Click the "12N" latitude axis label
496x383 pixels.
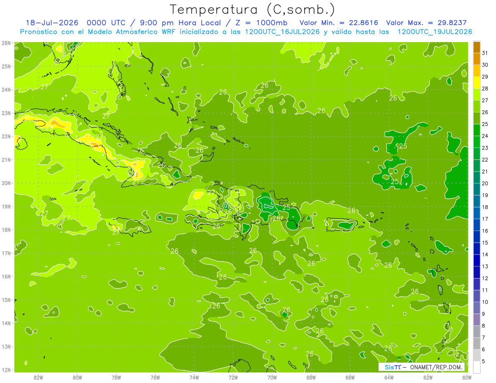coord(6,370)
